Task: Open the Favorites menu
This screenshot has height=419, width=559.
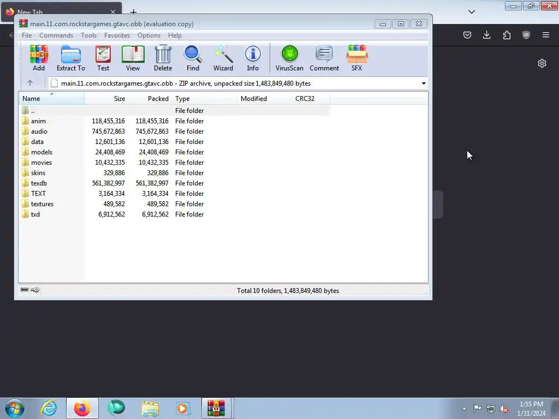Action: (117, 35)
